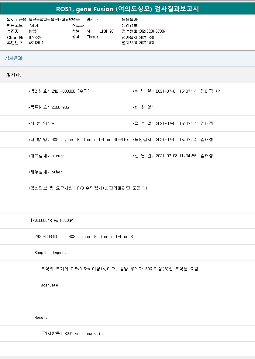This screenshot has height=359, width=255.
Task: Click the [병리과] section label
Action: tap(13, 75)
